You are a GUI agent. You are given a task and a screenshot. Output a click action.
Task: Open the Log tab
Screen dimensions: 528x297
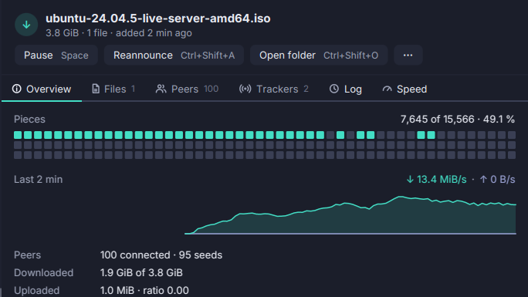coord(346,89)
